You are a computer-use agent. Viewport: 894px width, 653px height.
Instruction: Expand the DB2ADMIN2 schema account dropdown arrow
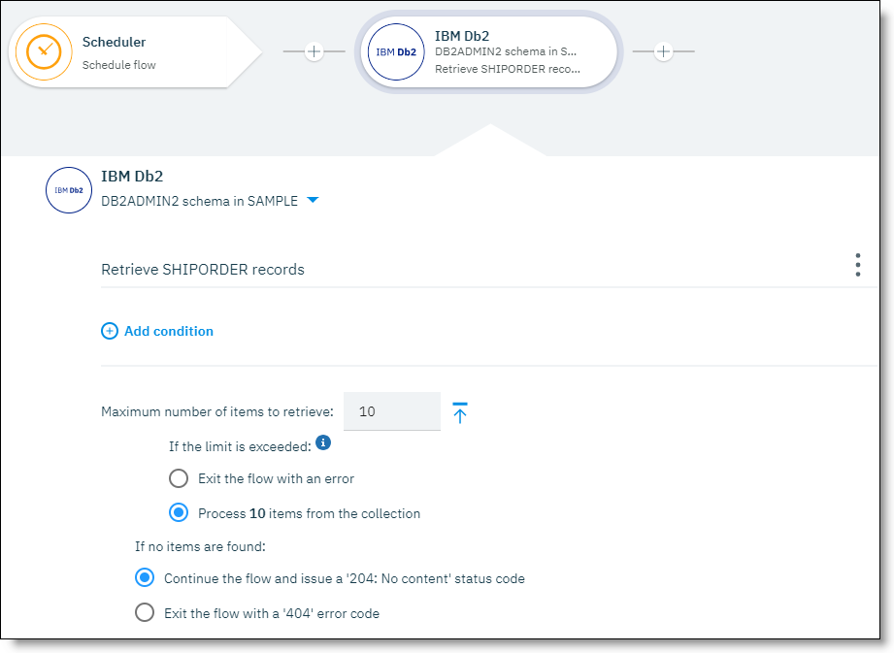click(x=313, y=201)
